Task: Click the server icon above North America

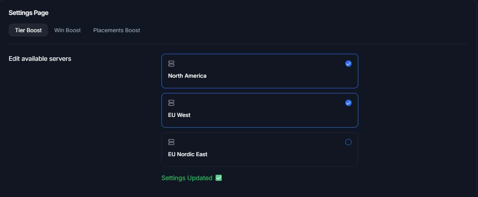Action: (171, 64)
